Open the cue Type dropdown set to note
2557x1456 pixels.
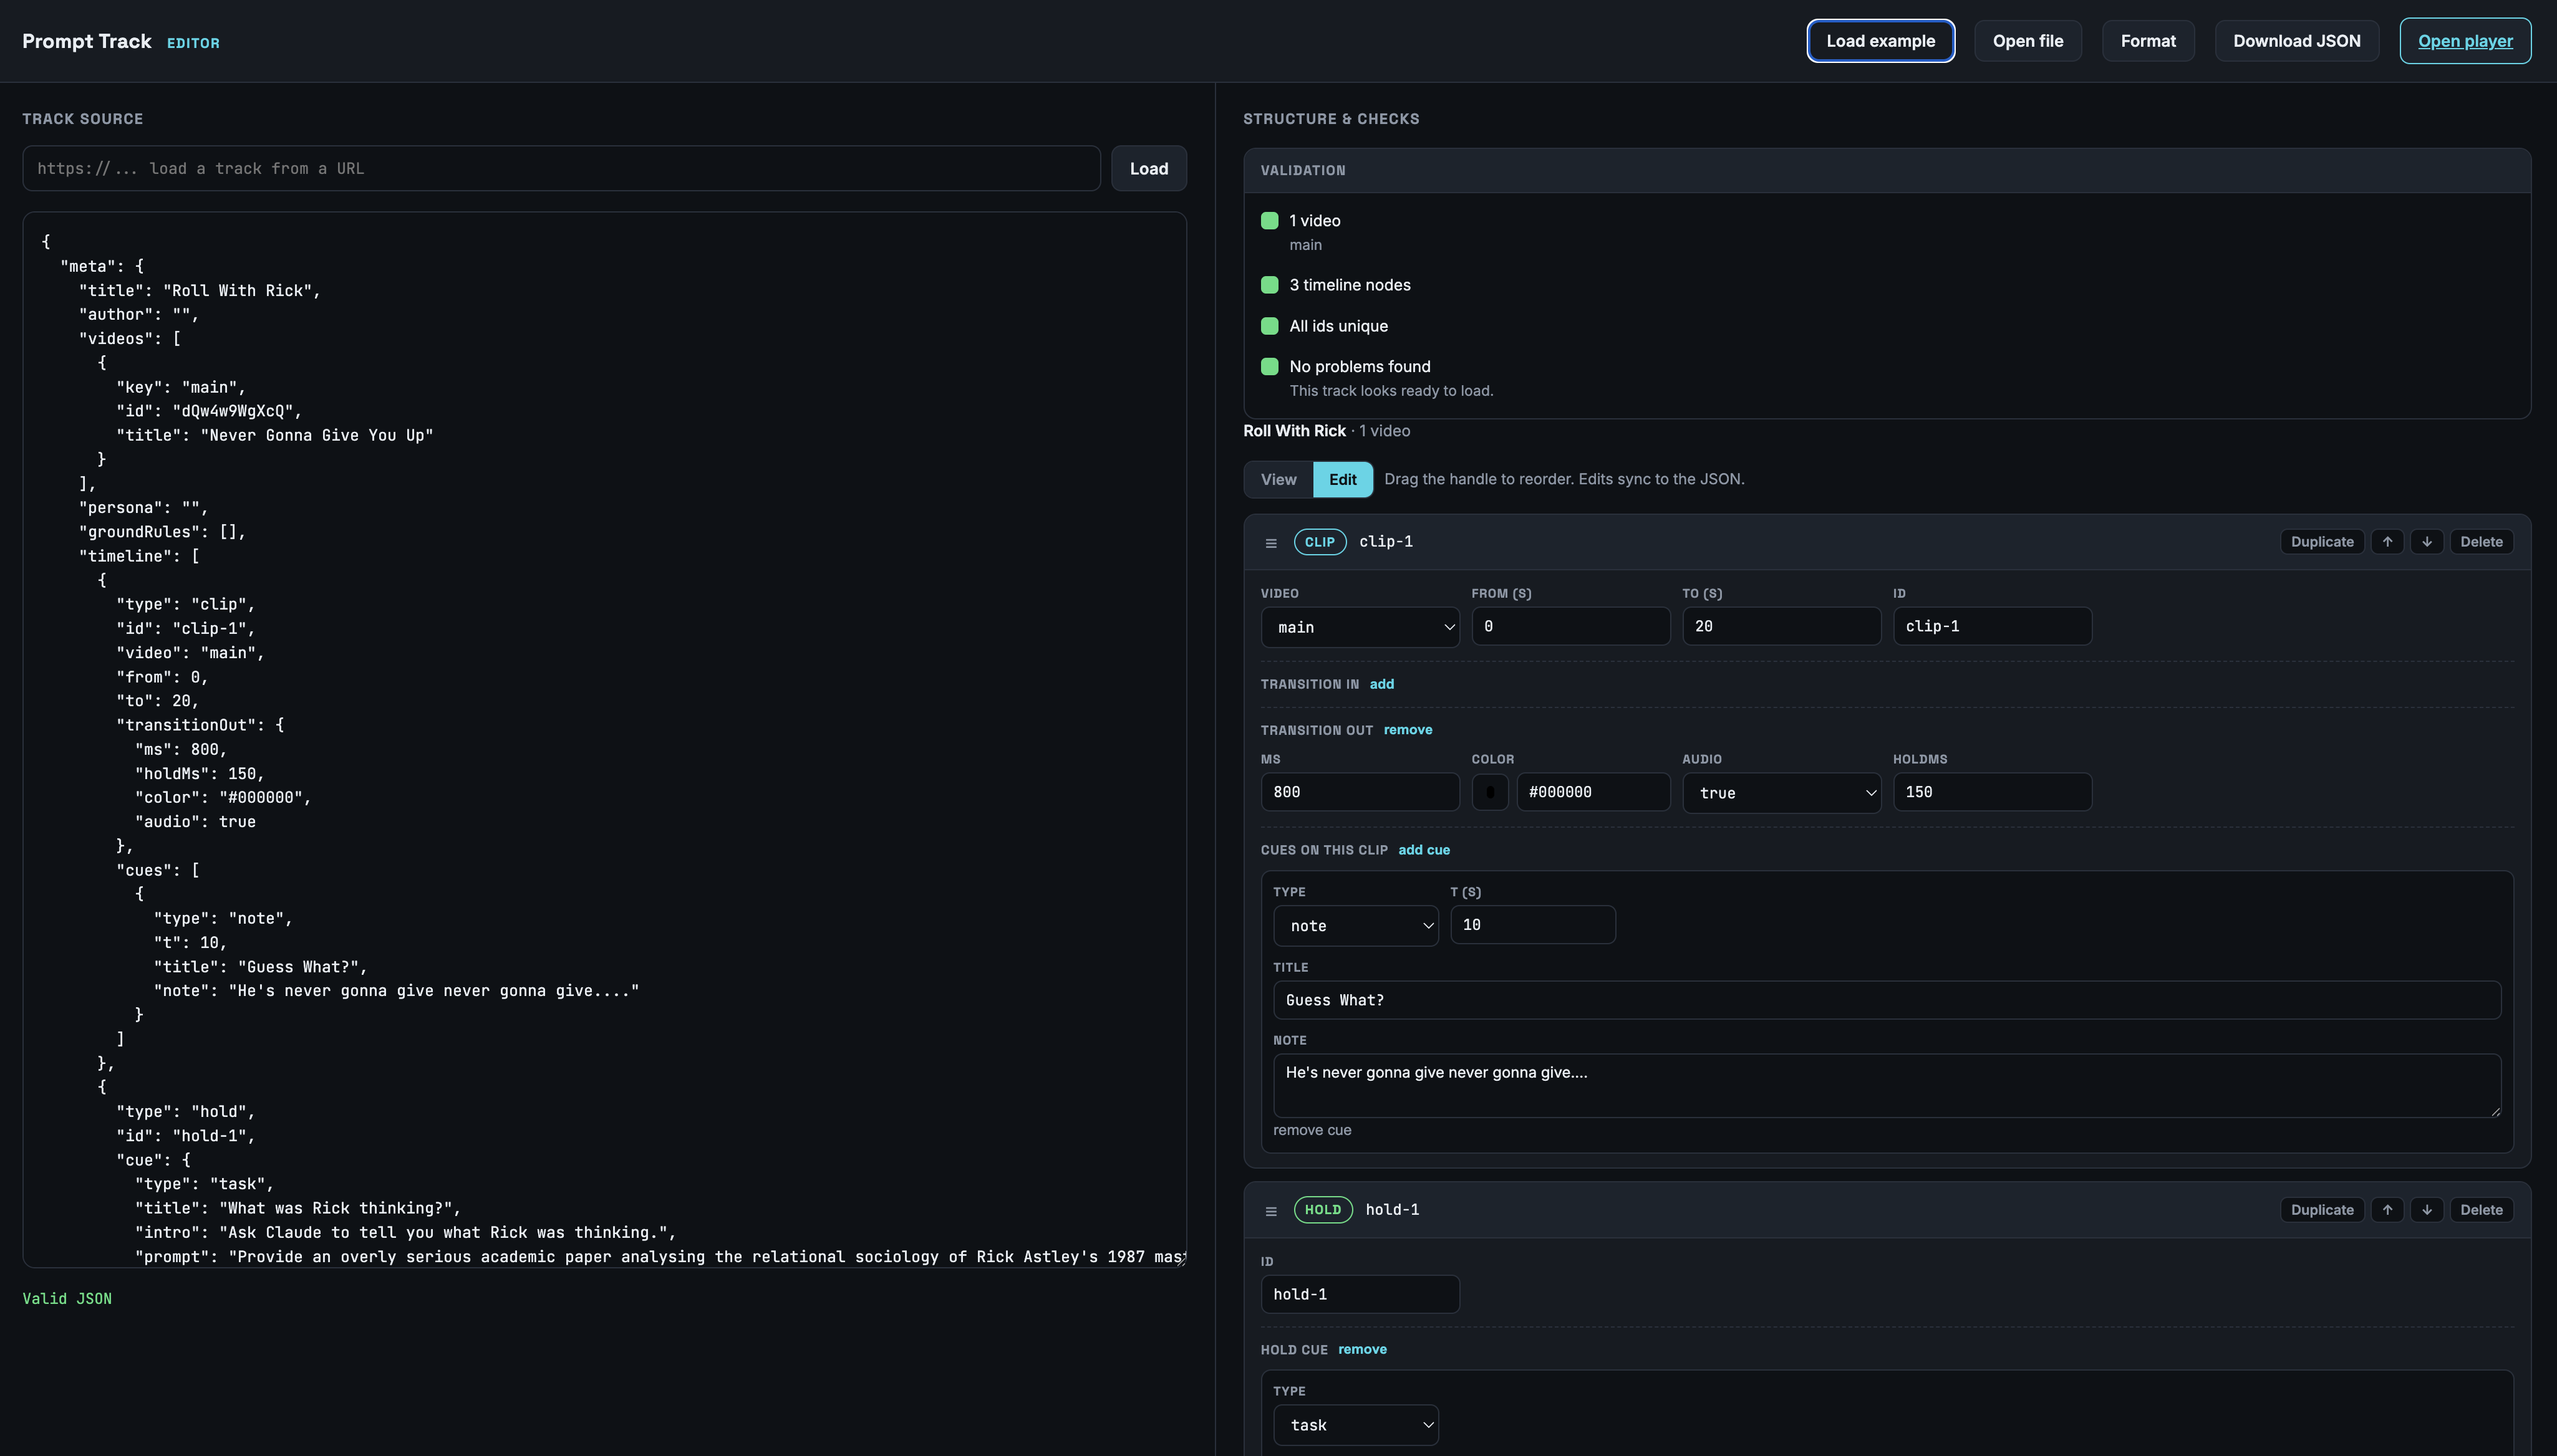1356,926
